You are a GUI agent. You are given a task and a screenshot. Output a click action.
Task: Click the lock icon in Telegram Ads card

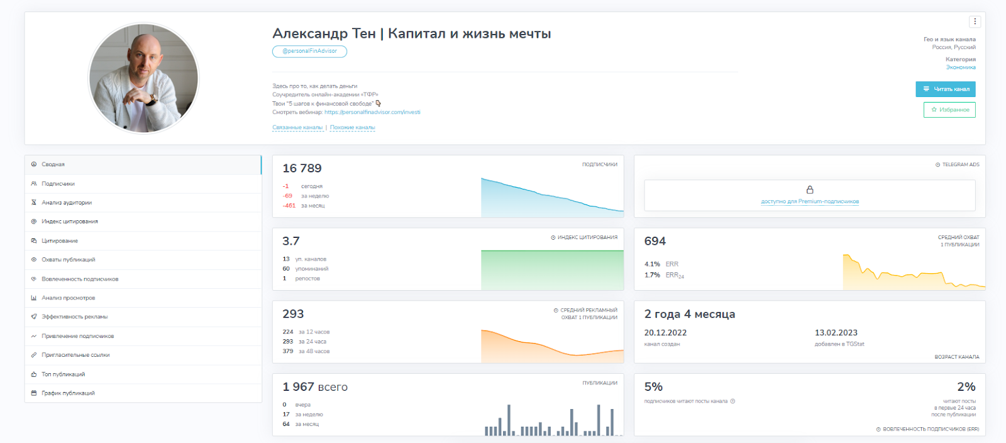coord(810,190)
